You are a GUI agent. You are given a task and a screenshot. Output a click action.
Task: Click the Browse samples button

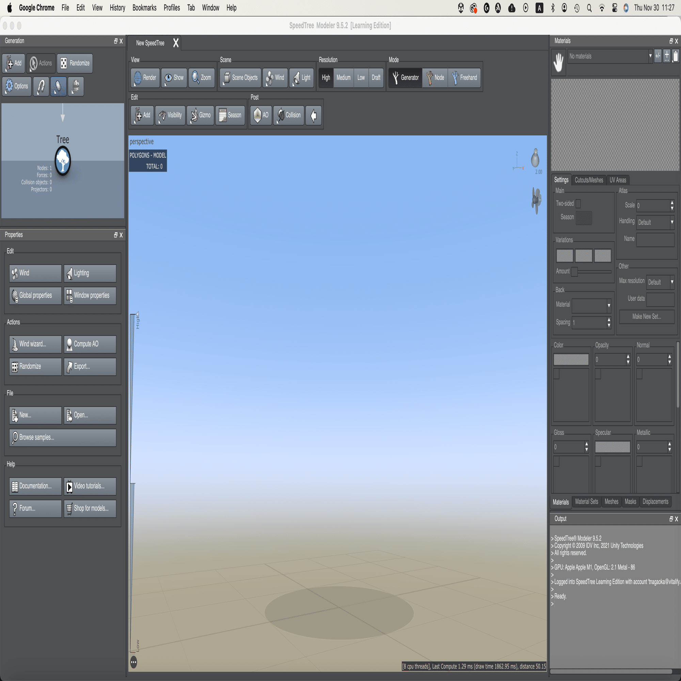63,438
